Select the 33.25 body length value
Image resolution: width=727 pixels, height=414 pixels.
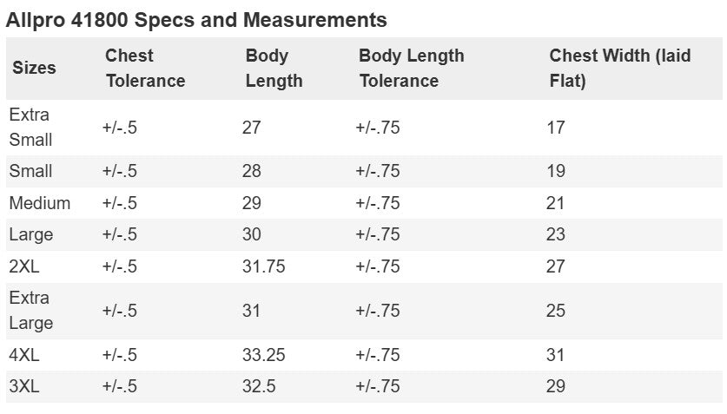(263, 355)
